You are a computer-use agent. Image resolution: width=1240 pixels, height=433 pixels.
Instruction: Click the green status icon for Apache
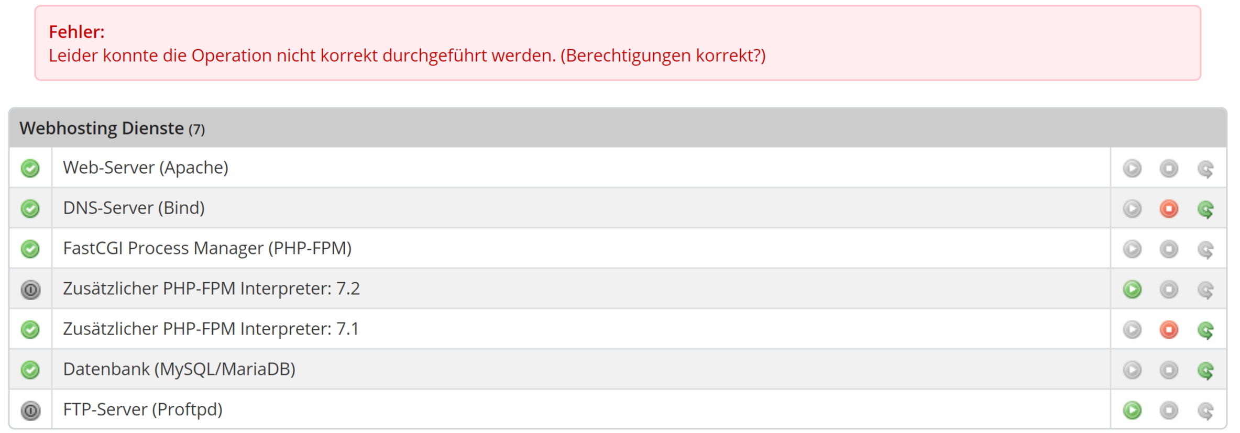coord(30,169)
